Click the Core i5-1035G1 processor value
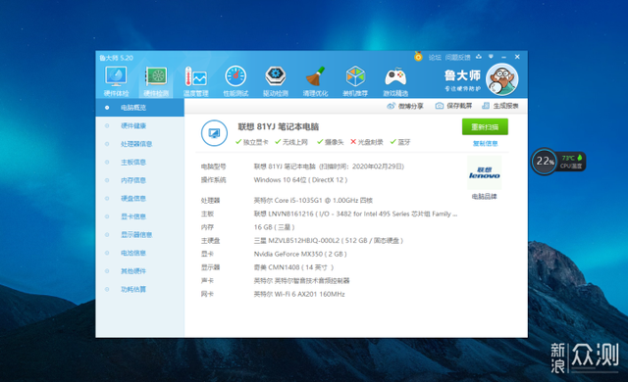Image resolution: width=628 pixels, height=382 pixels. (x=313, y=200)
